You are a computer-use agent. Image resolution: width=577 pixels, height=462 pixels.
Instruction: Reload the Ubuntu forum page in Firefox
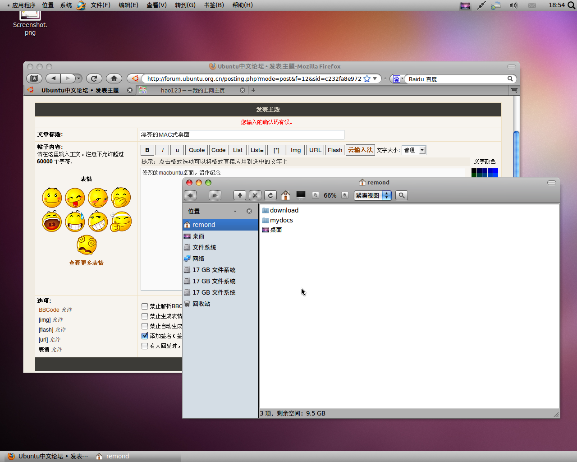[94, 79]
